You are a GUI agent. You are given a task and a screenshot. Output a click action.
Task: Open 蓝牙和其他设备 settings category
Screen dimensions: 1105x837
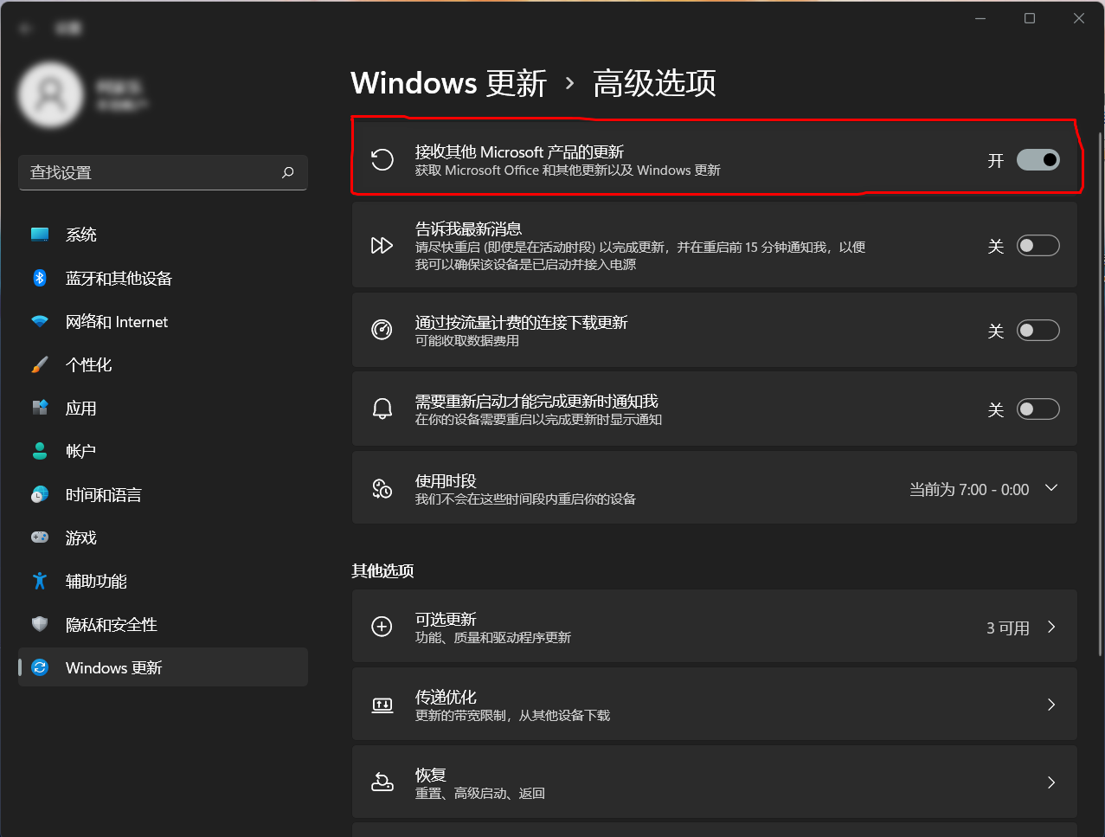(163, 278)
